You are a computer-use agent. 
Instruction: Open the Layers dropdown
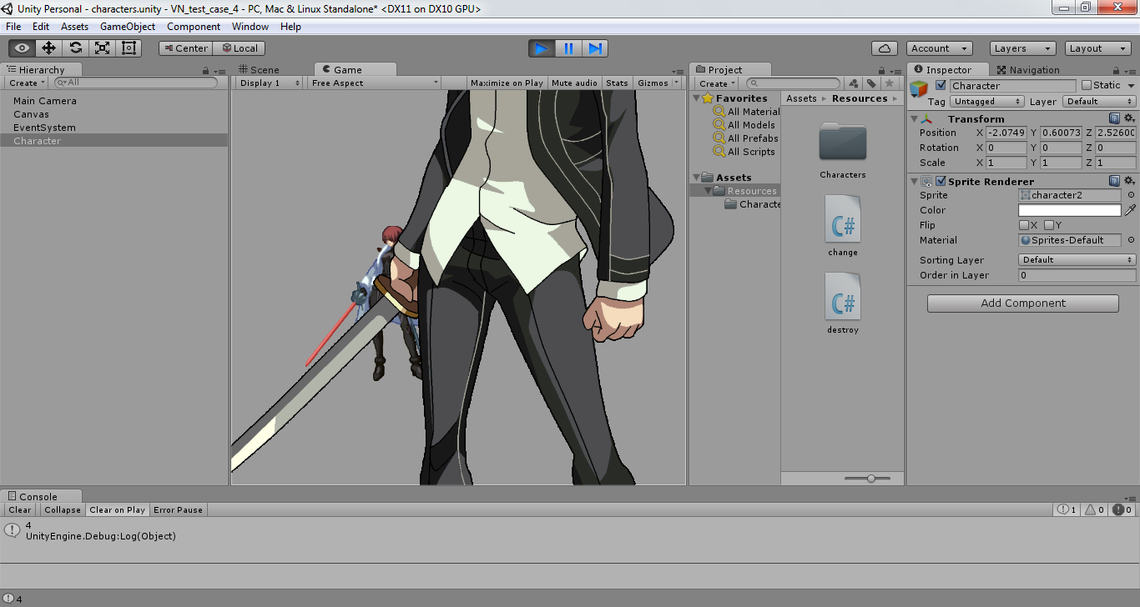(1022, 48)
